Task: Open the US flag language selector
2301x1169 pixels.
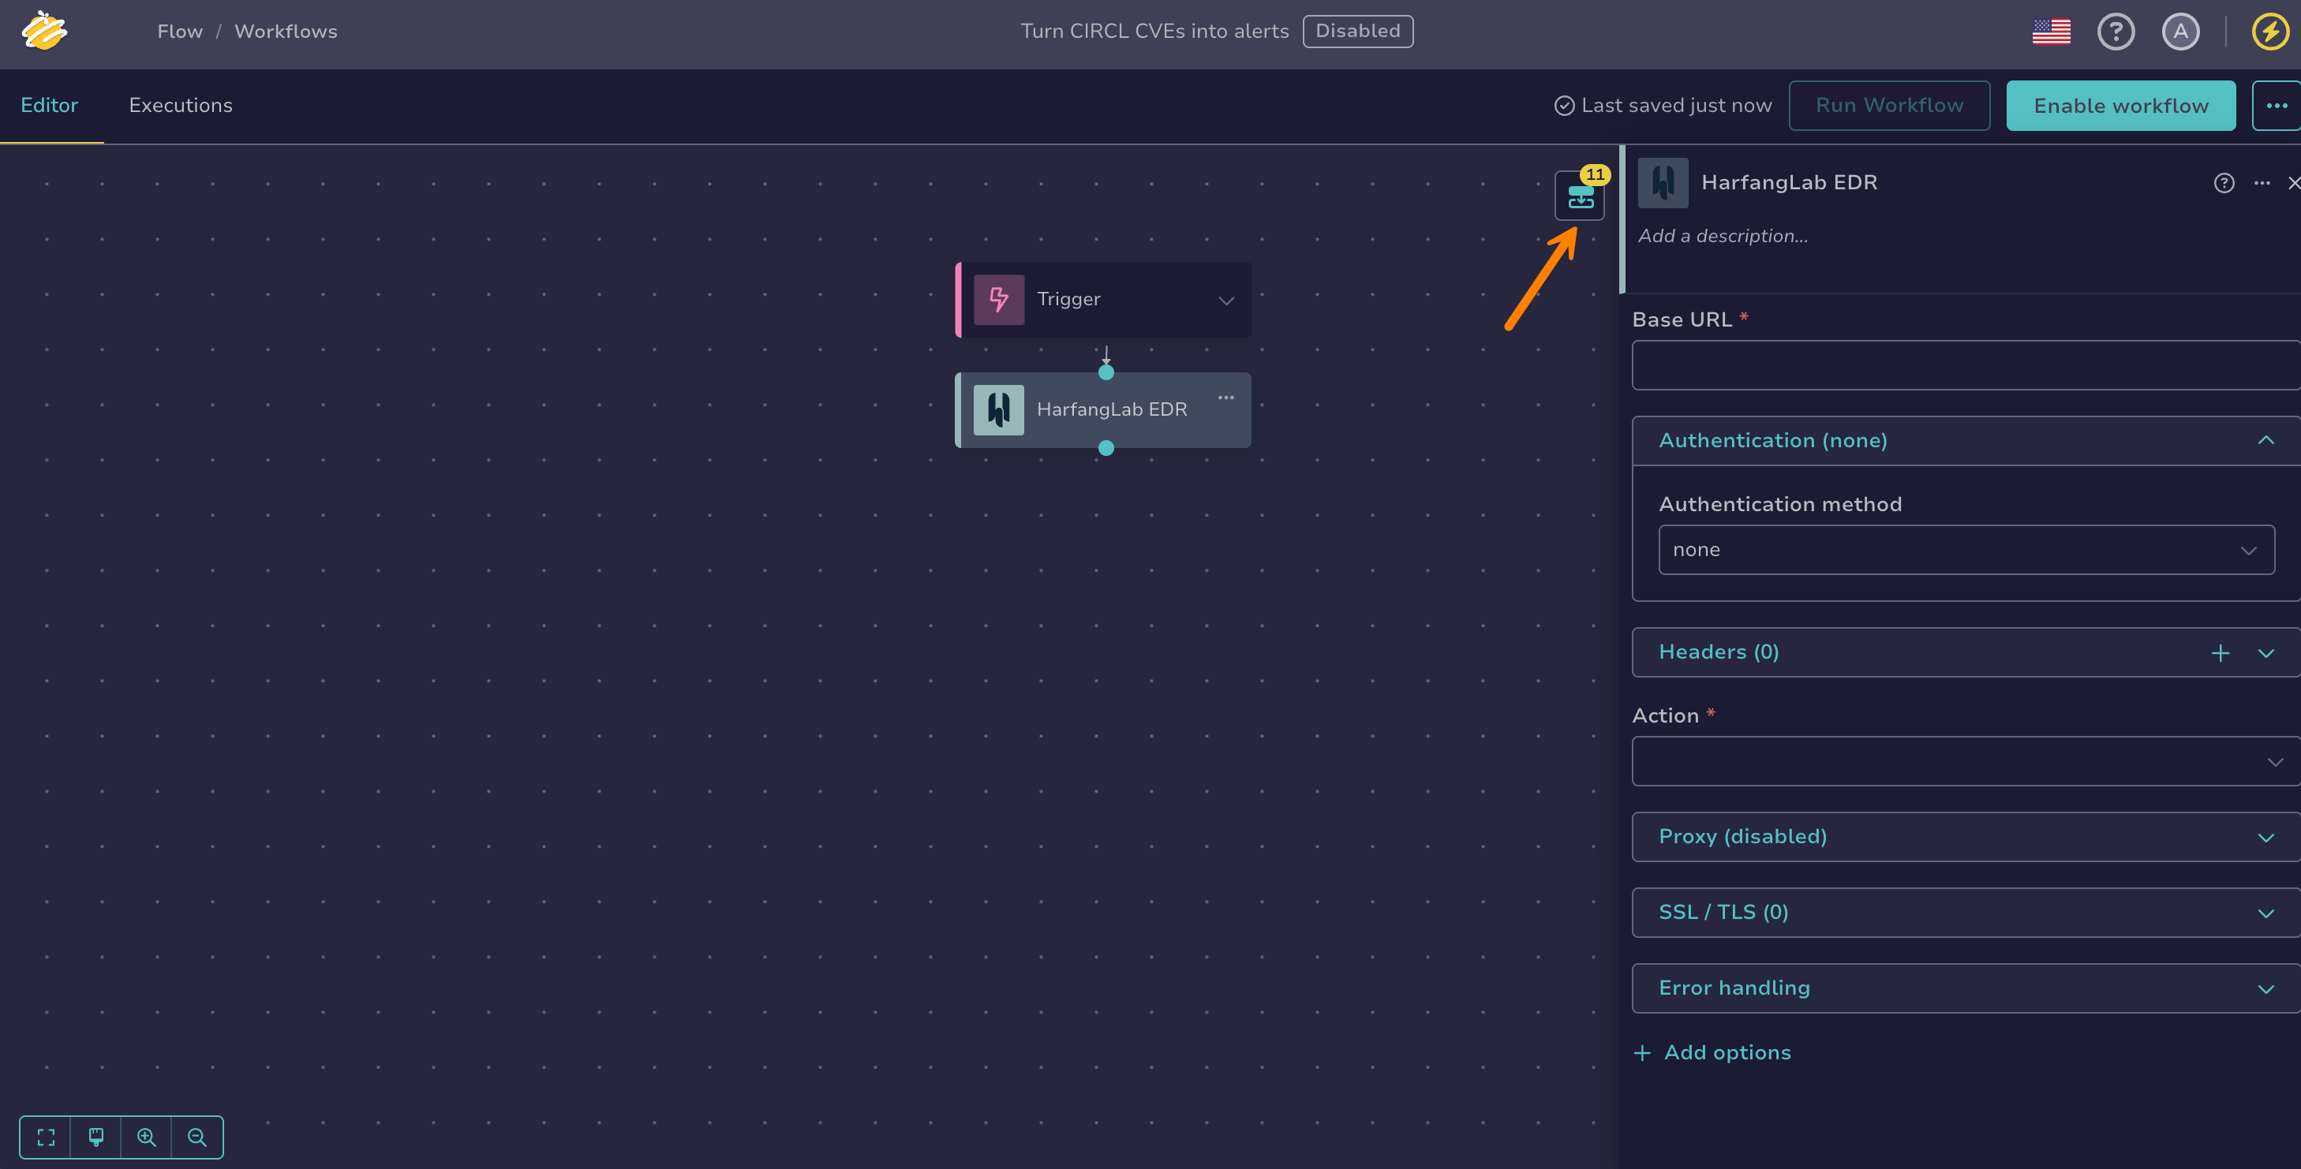Action: [x=2051, y=32]
